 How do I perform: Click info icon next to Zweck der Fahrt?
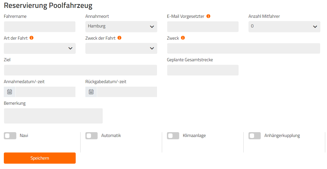[x=119, y=38]
